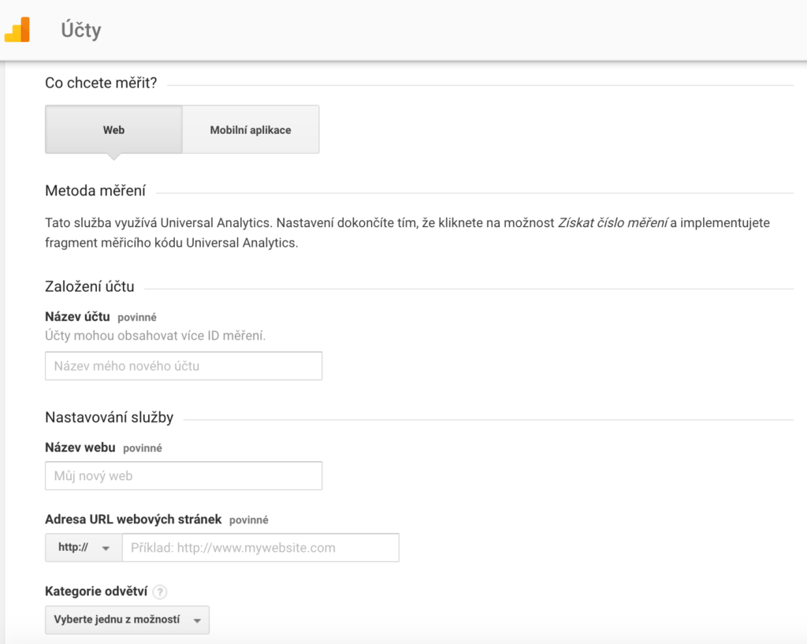This screenshot has height=644, width=807.
Task: Open the Vyberte jednu z možností dropdown
Action: pos(127,620)
